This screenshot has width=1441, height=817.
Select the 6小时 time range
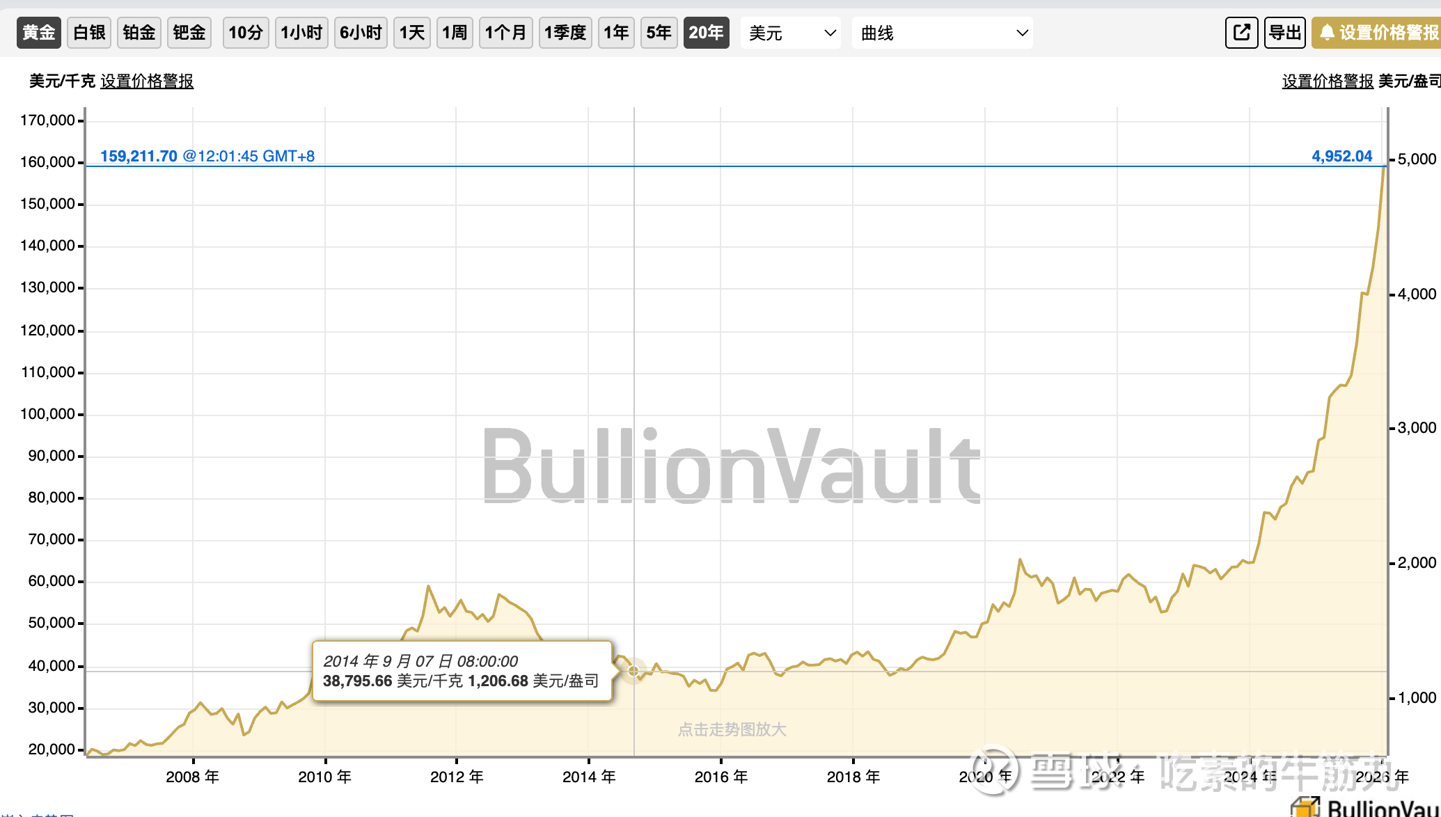361,33
